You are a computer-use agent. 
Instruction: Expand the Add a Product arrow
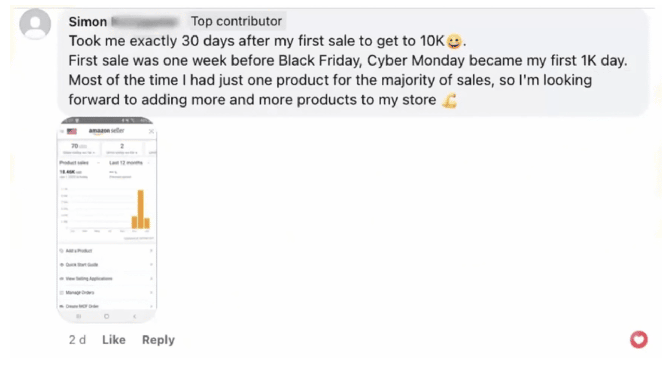(x=151, y=251)
